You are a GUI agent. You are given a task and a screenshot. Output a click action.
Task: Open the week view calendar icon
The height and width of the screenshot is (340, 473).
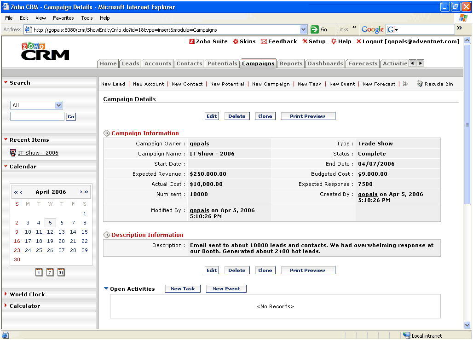pyautogui.click(x=50, y=272)
